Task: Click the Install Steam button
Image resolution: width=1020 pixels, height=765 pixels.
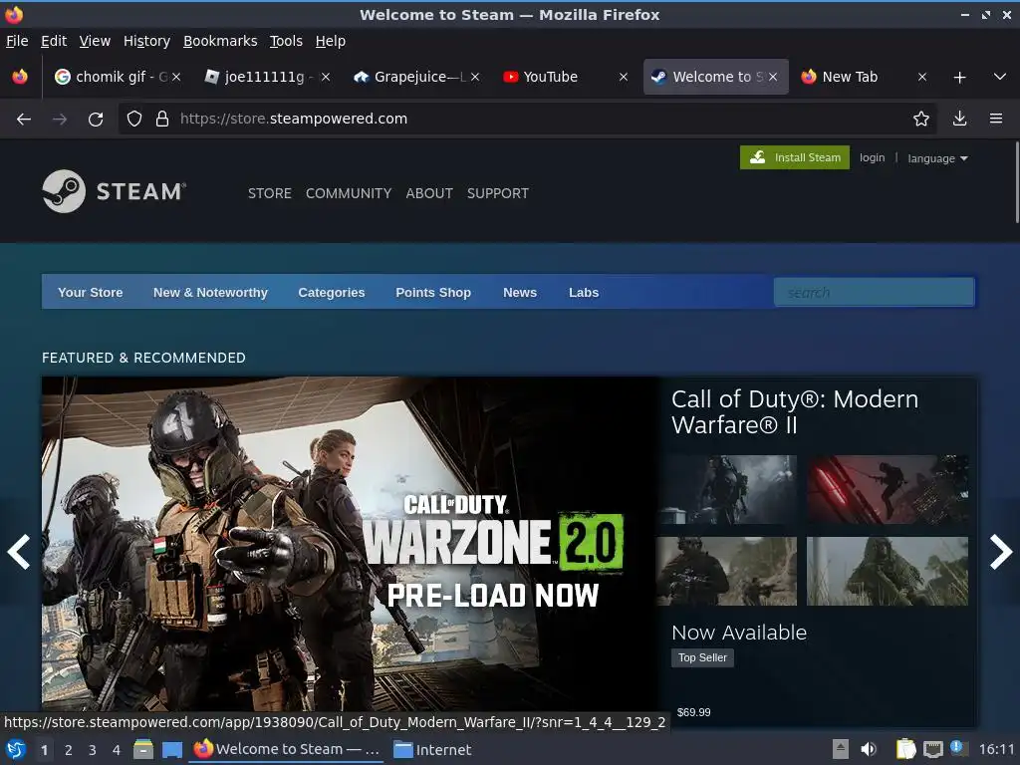Action: (x=794, y=157)
